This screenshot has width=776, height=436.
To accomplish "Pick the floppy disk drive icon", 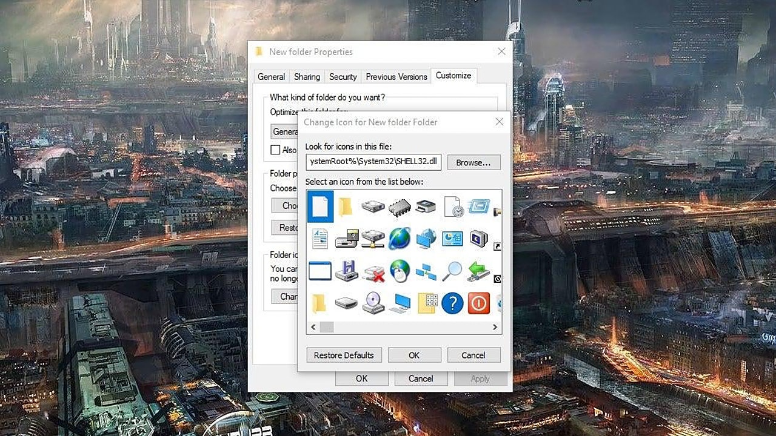I will click(x=347, y=271).
